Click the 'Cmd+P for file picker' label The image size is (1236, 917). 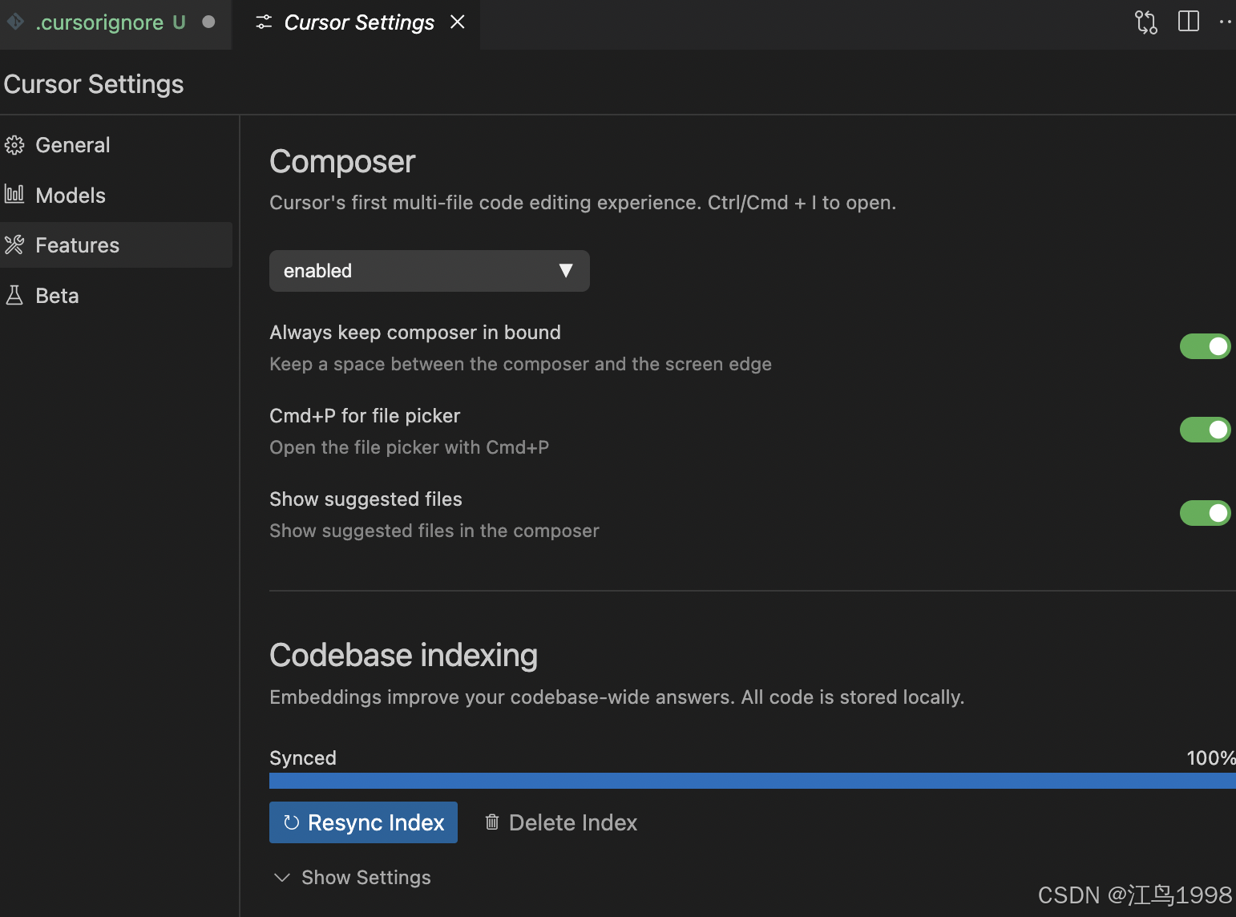[365, 416]
